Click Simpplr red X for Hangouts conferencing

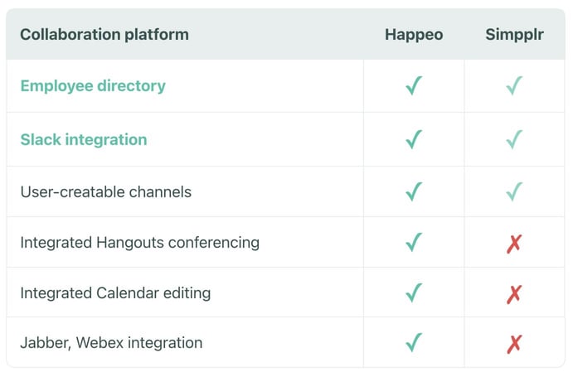514,244
